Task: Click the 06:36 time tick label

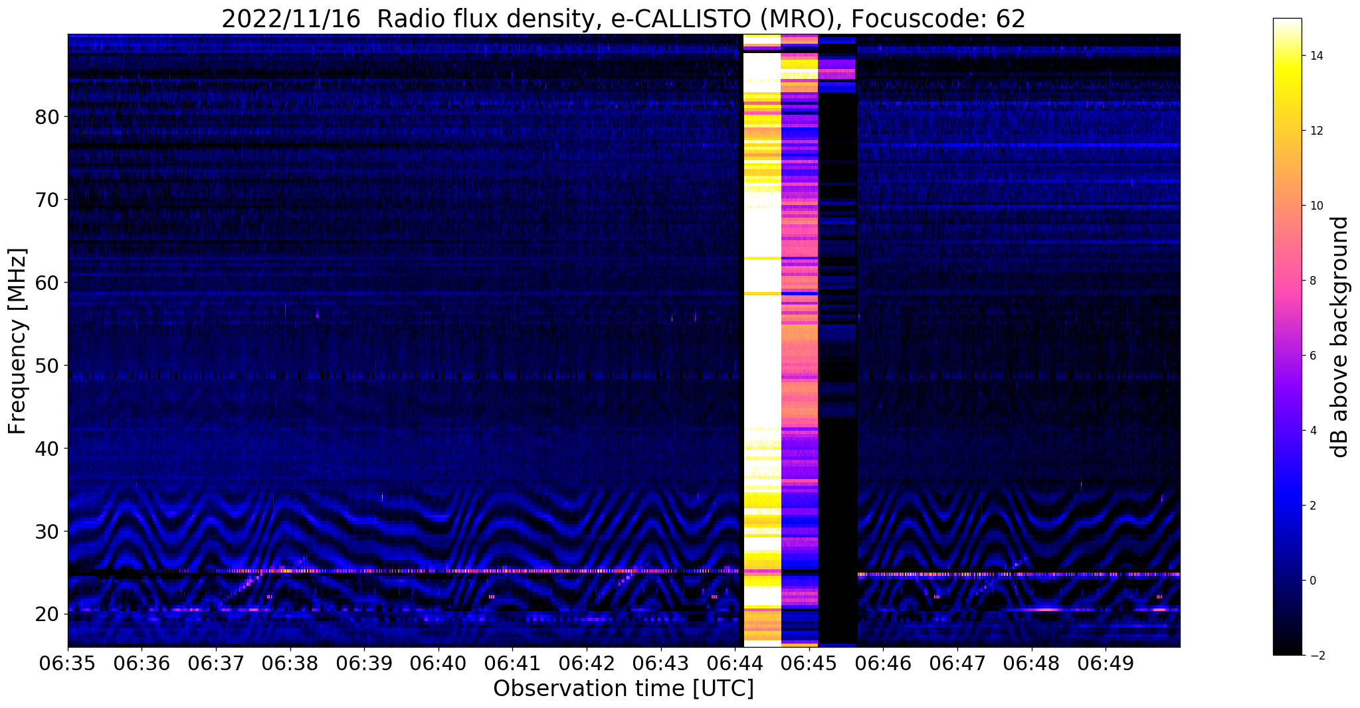Action: 142,664
